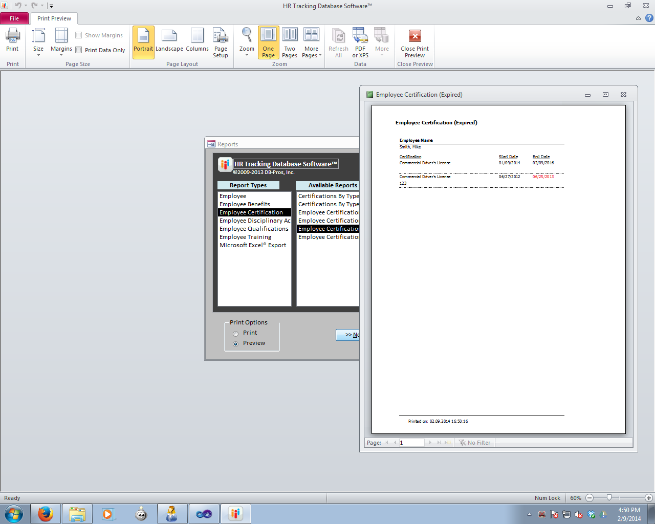
Task: Select the Print Preview ribbon tab
Action: coord(54,18)
